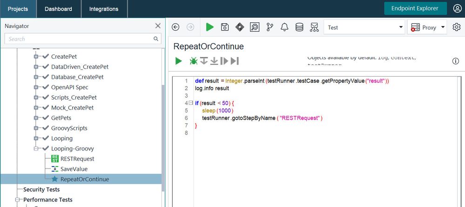Screen dimensions: 465x207
Task: Collapse the Looping-Groovy test case
Action: 36,149
